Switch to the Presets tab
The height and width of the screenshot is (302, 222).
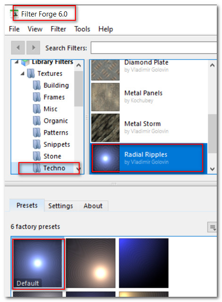[27, 205]
